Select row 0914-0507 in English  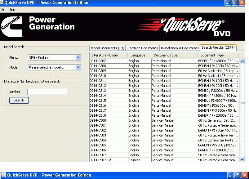point(164,155)
